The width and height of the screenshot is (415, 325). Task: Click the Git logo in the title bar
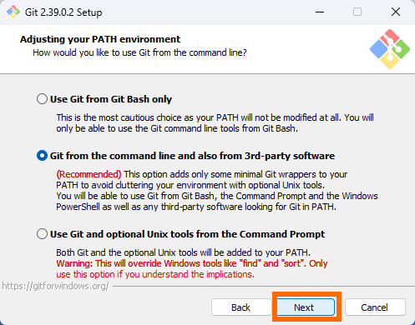coord(13,12)
